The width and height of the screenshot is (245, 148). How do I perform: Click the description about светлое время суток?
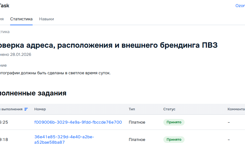click(55, 73)
